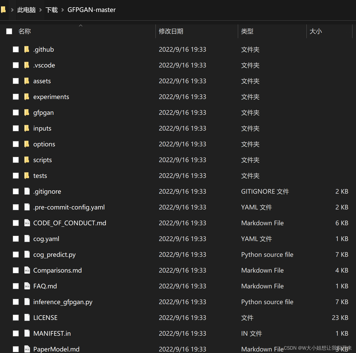Click the .gitignore file icon

pyautogui.click(x=27, y=191)
